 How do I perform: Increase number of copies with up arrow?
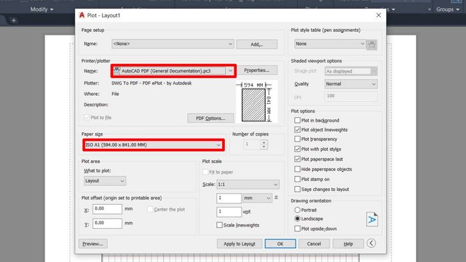264,142
